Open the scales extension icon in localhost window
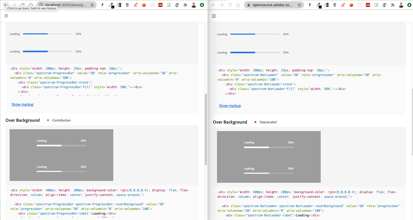The image size is (413, 220). pos(177,5)
